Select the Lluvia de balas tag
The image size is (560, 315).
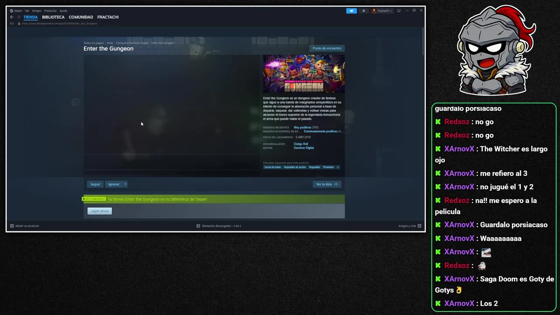click(273, 167)
